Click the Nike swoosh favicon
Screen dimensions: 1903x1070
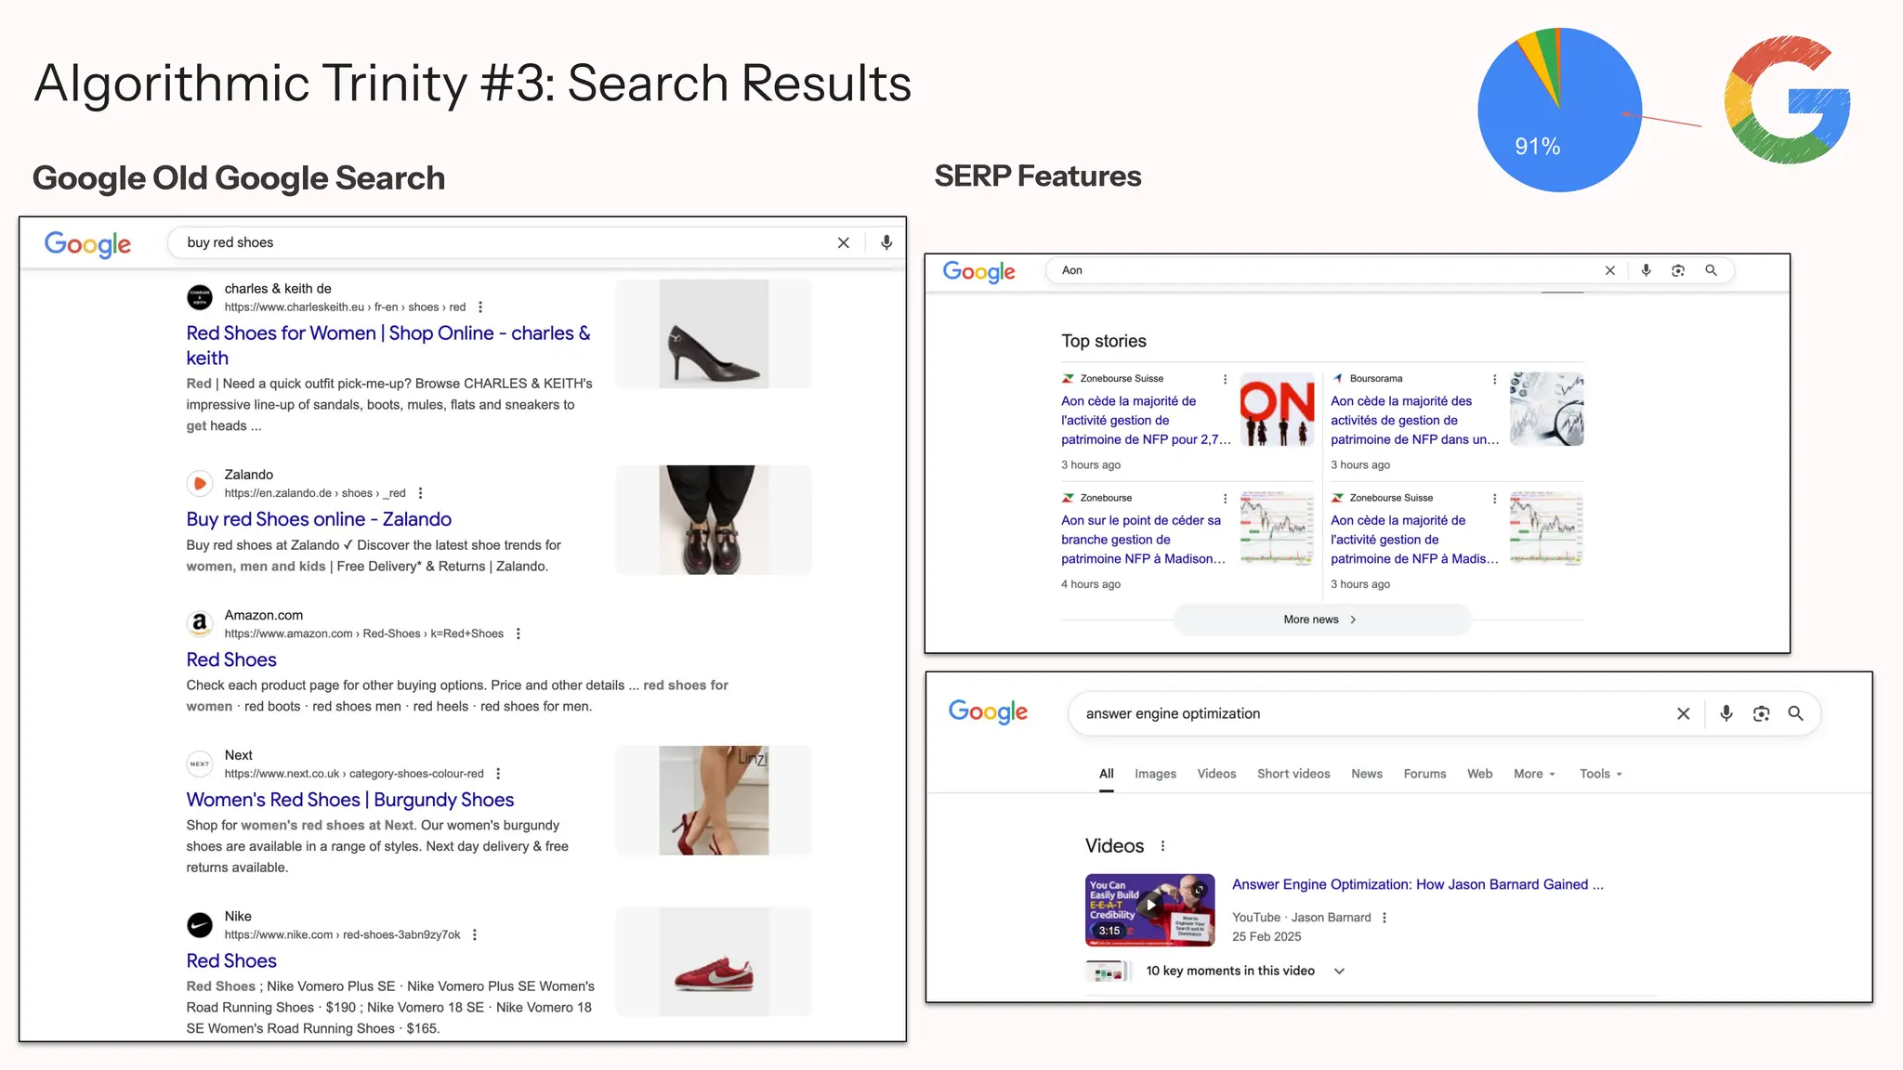point(200,925)
